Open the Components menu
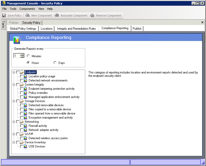 click(27, 9)
